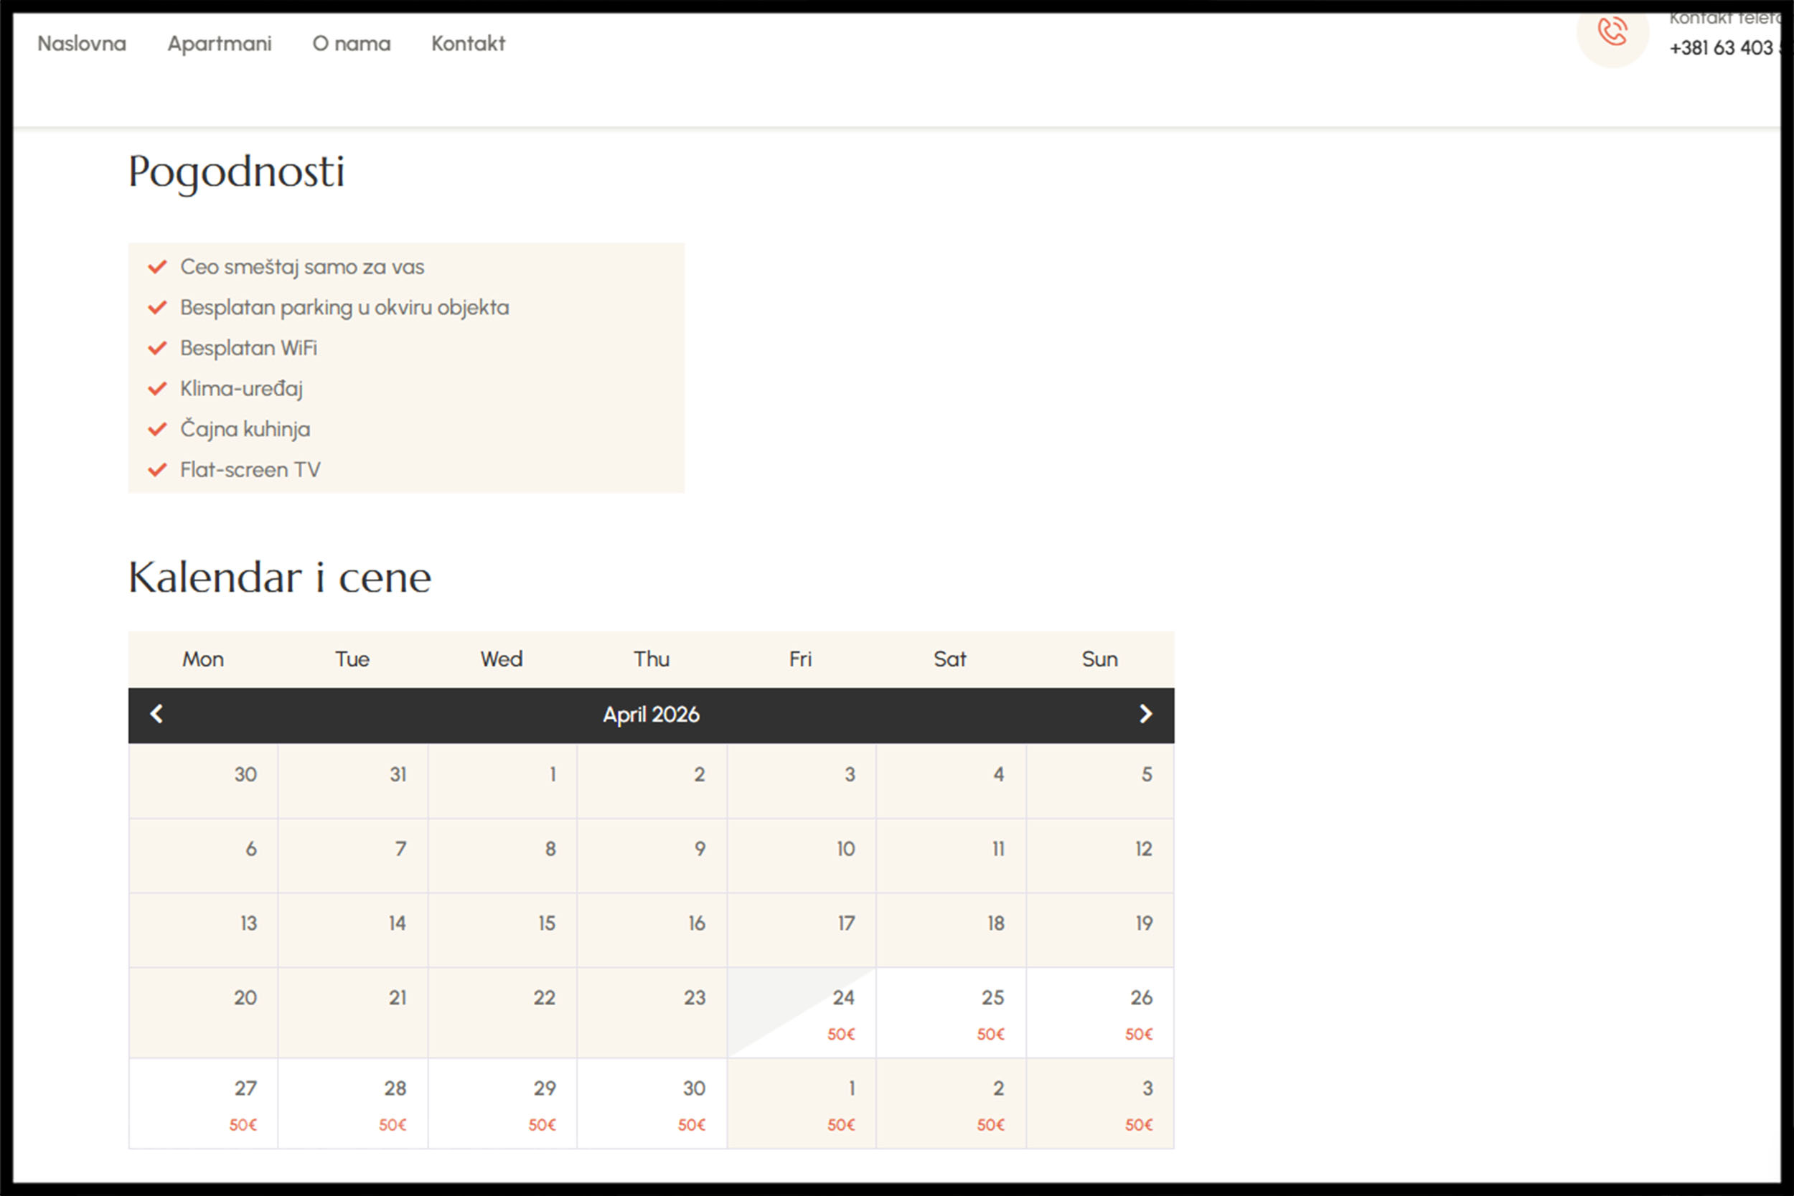Pick May 2 in the last row
Image resolution: width=1794 pixels, height=1196 pixels.
(x=951, y=1103)
